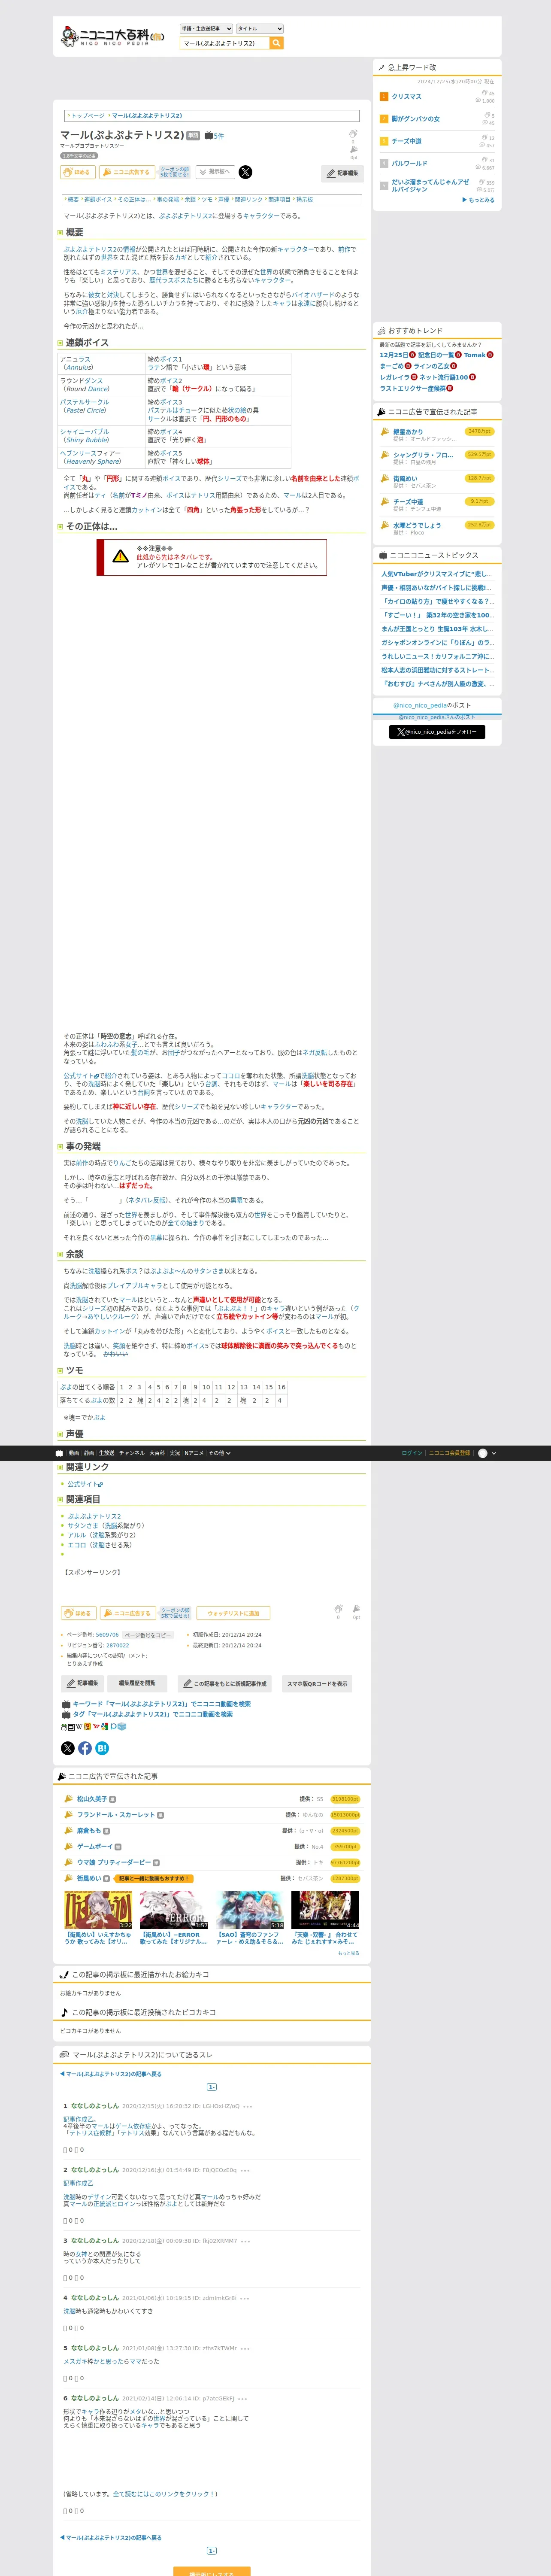
Task: Click the 記事編集 button near title
Action: click(342, 173)
